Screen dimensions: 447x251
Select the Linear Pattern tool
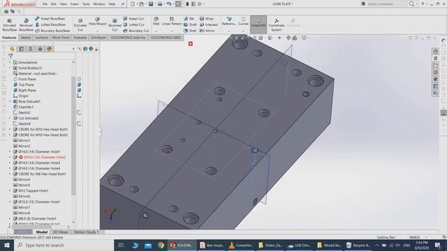pyautogui.click(x=172, y=22)
